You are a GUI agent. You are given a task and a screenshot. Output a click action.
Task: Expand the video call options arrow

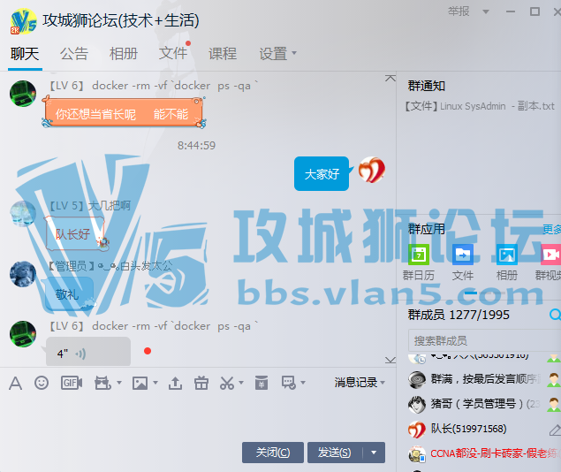[x=119, y=383]
